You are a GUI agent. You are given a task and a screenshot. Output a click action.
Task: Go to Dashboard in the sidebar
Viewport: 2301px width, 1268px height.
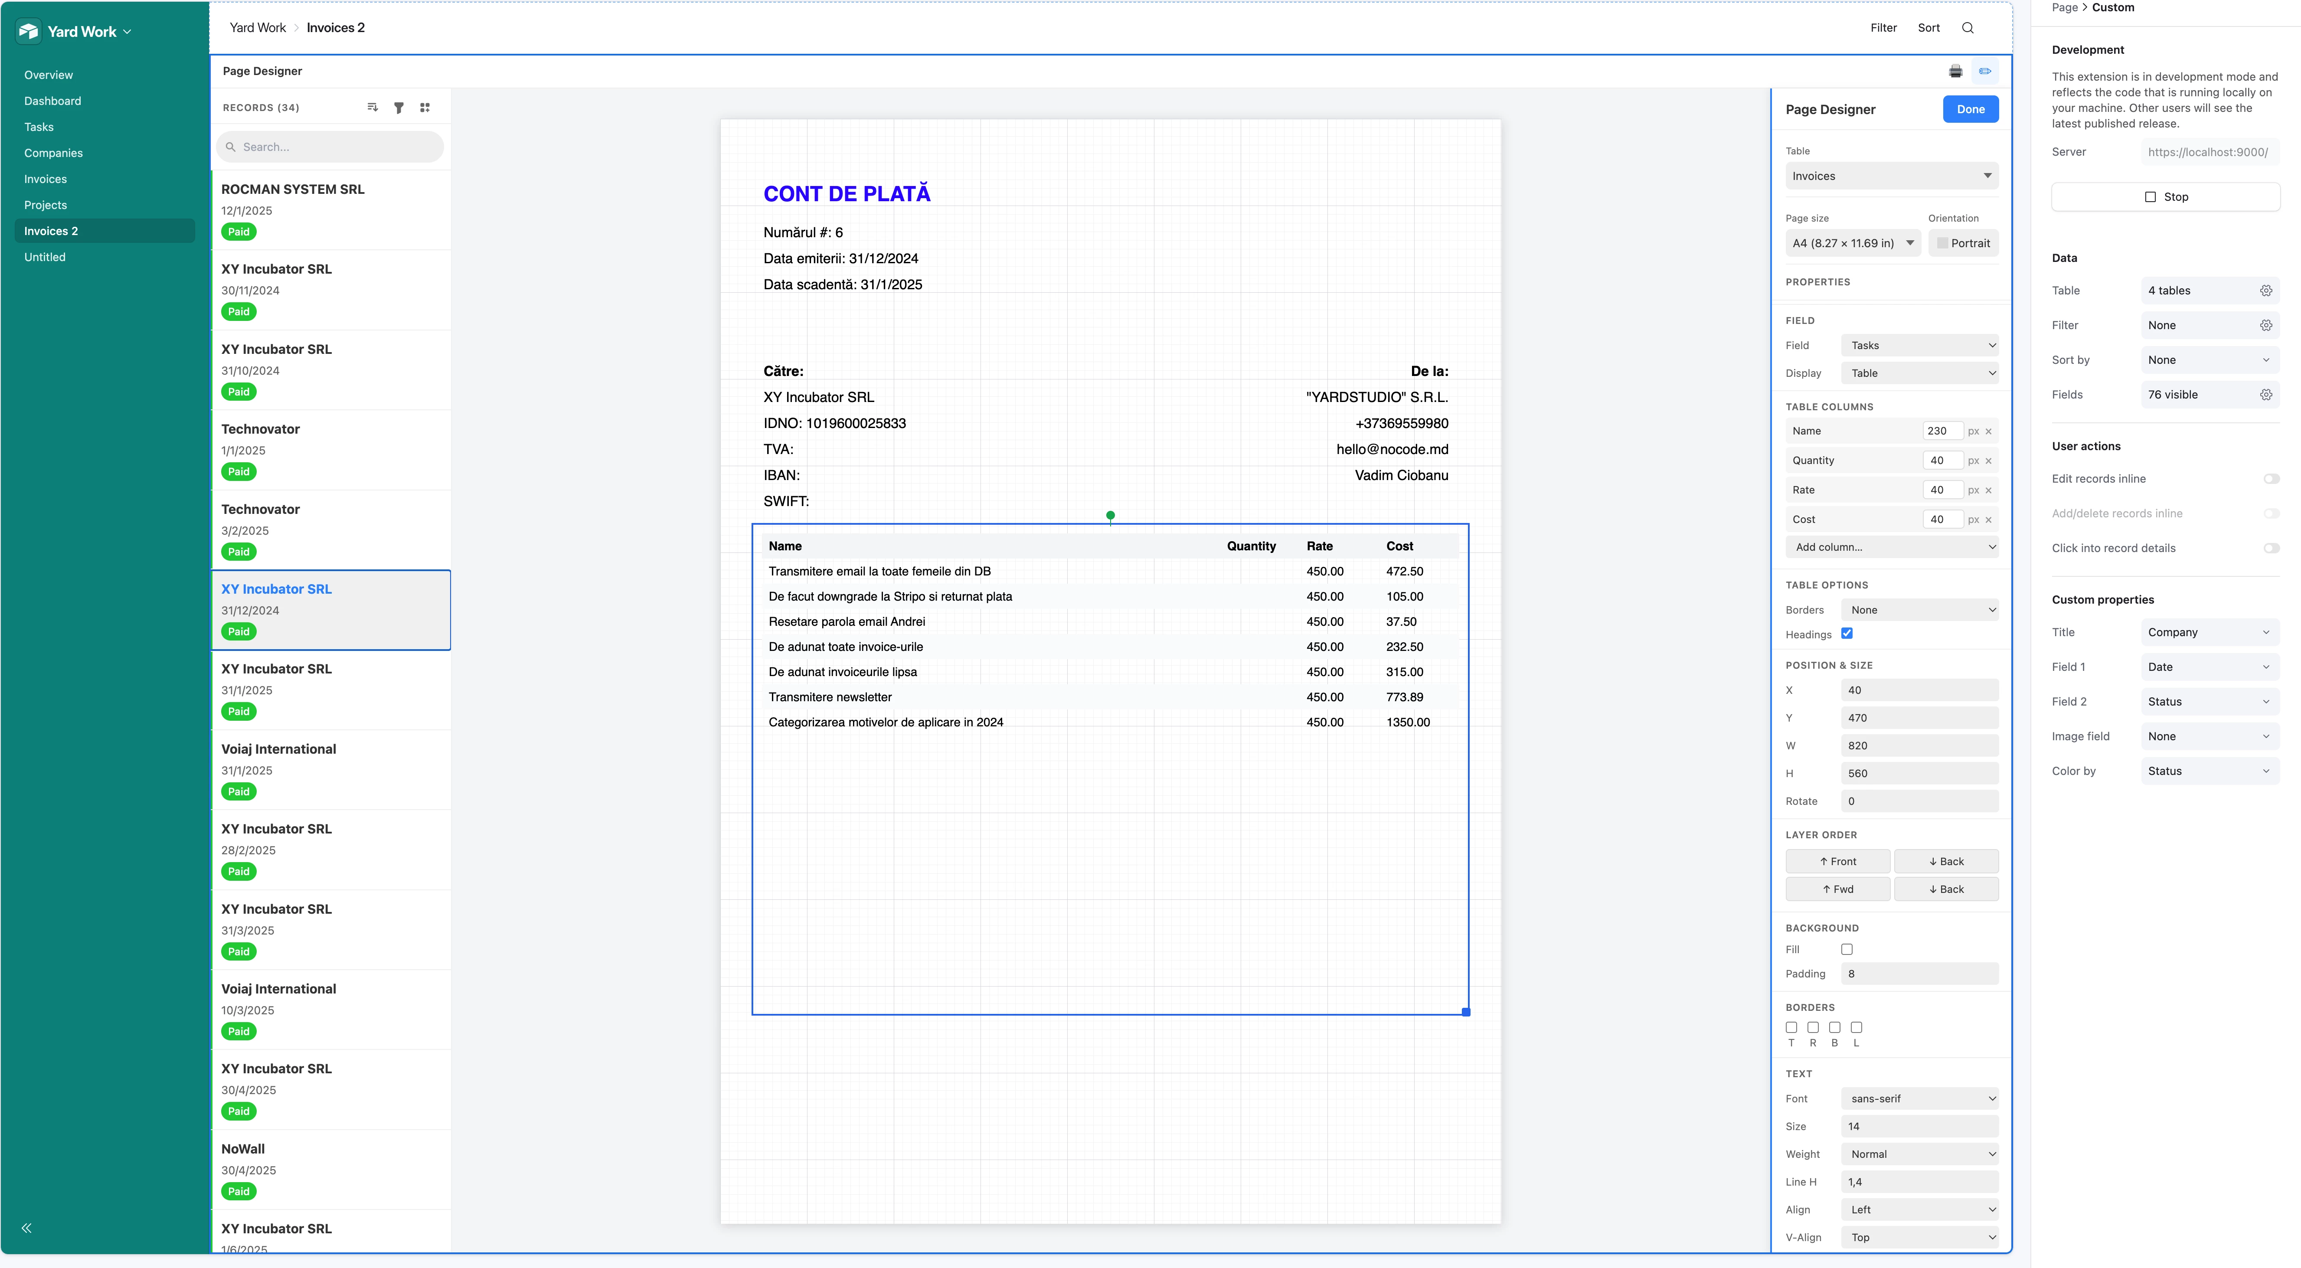(53, 101)
